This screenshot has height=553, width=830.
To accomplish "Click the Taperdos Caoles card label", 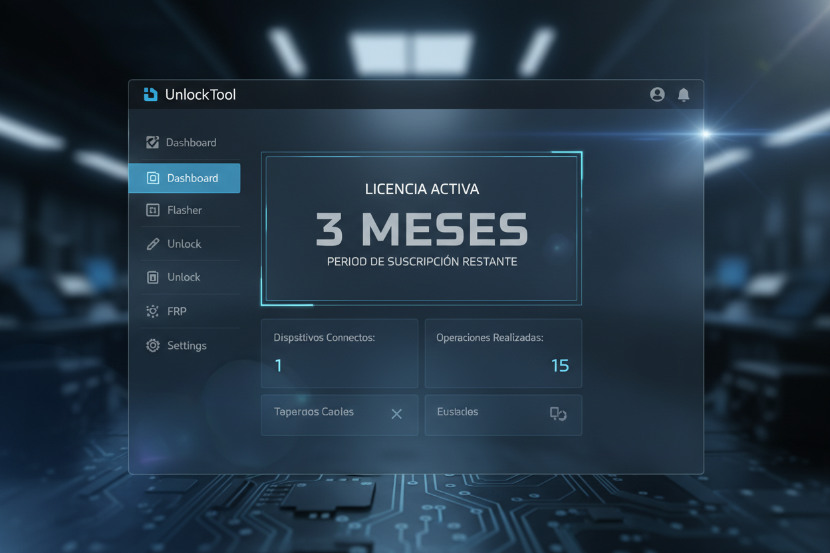I will (x=313, y=412).
